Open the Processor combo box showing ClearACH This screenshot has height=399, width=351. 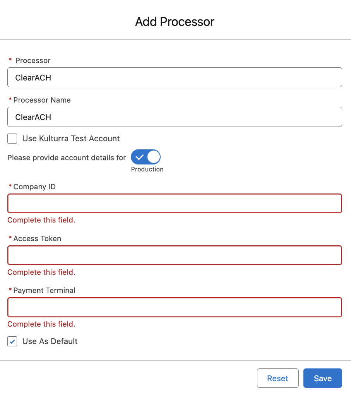(x=175, y=77)
